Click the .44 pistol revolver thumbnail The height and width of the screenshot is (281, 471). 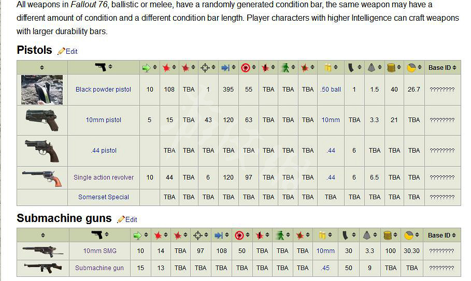tap(42, 150)
